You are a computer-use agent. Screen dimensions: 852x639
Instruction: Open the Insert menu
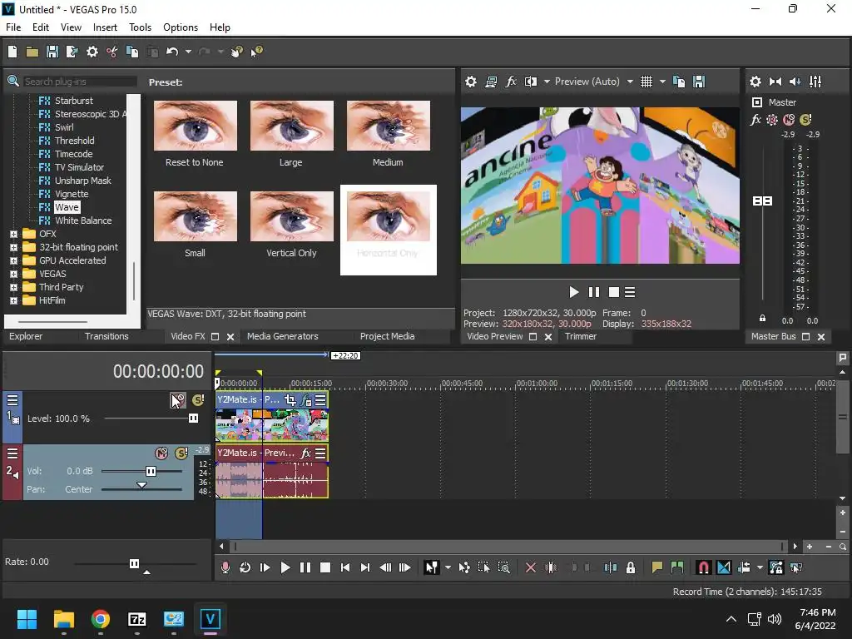[105, 27]
